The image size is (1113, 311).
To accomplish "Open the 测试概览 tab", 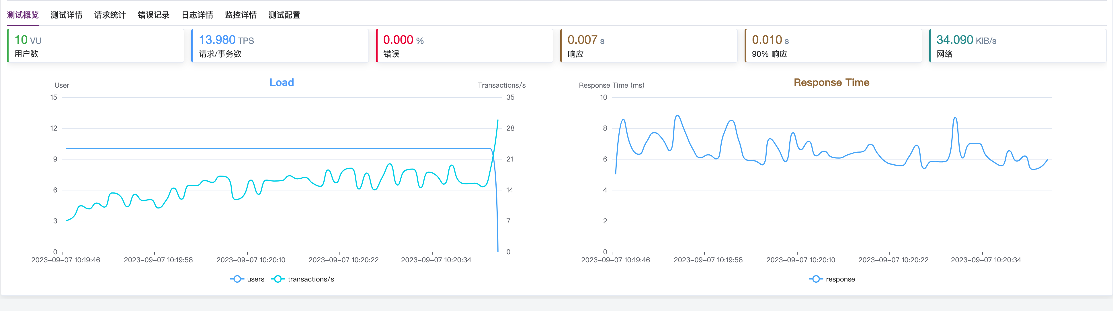I will [23, 15].
